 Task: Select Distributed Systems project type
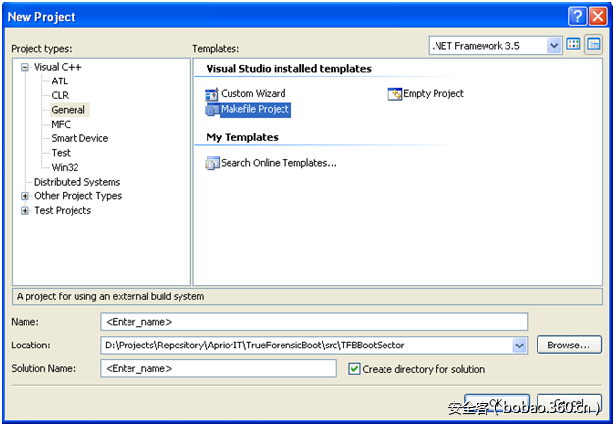coord(77,182)
